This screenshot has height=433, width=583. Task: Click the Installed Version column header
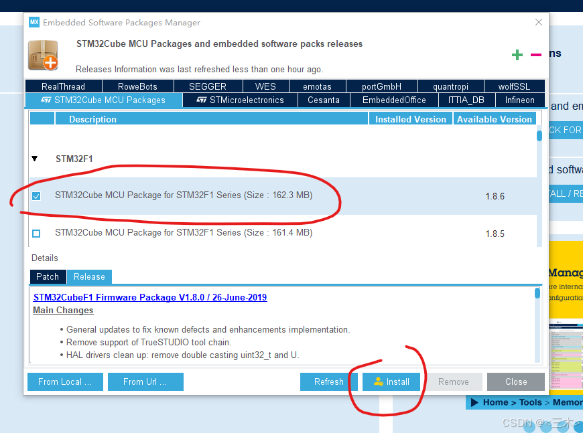(411, 119)
